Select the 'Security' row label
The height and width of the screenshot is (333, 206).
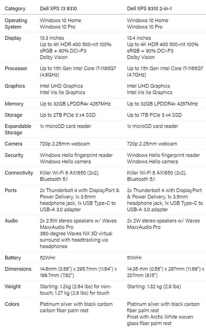pos(14,155)
